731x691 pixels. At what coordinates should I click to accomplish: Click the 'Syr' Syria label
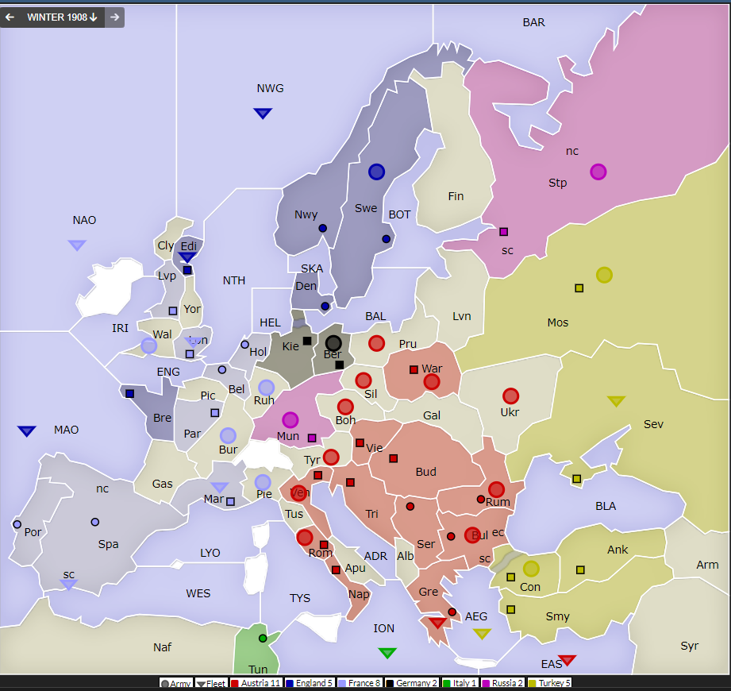tap(690, 647)
